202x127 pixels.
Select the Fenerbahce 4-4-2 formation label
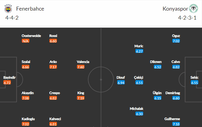click(12, 18)
